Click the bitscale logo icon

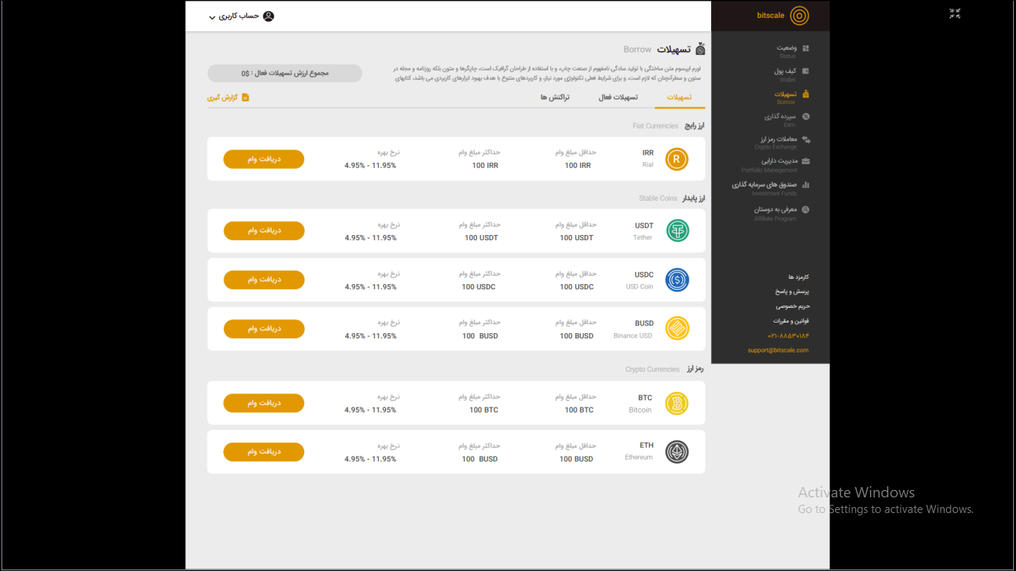[799, 16]
